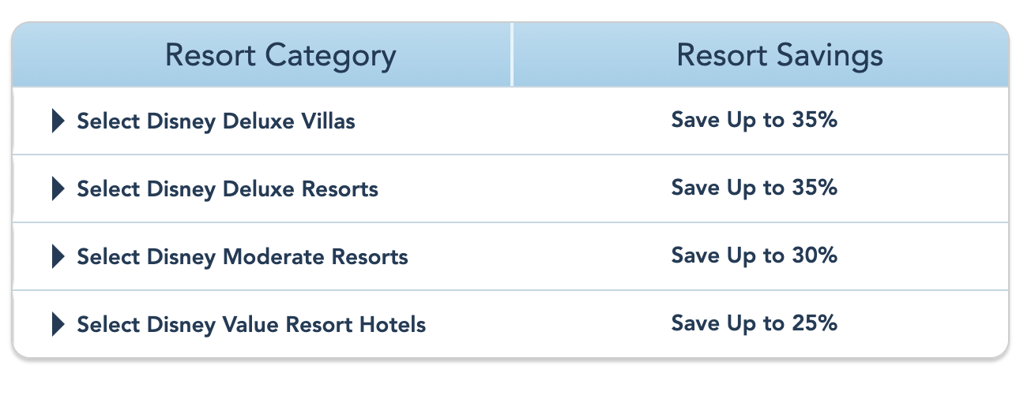Screen dimensions: 1035x399
Task: Expand the Select Disney Deluxe Resorts triangle
Action: coord(58,189)
